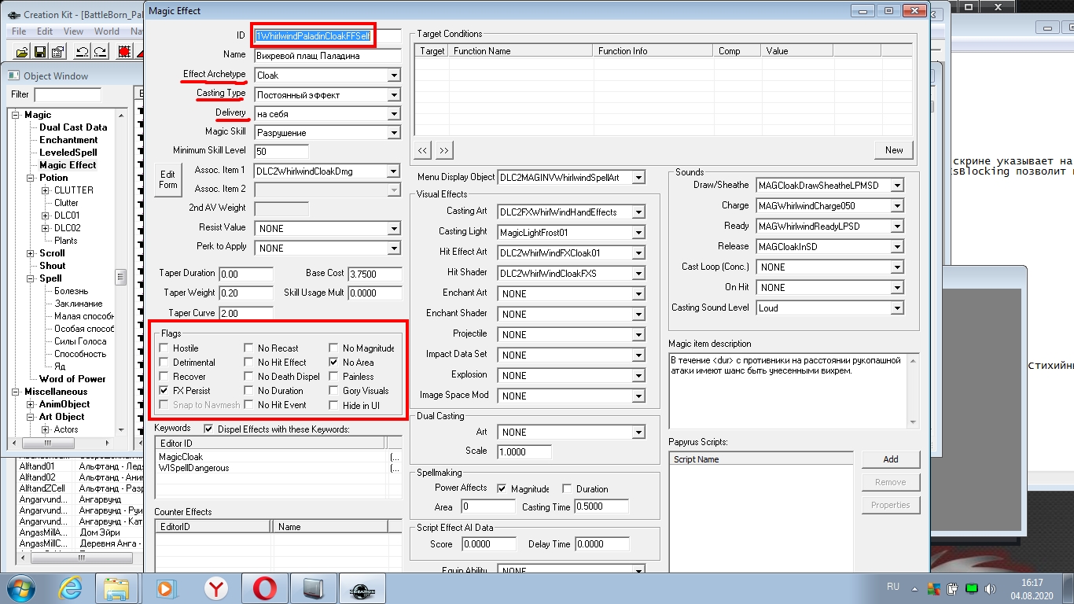Image resolution: width=1074 pixels, height=604 pixels.
Task: Launch Yandex browser from the taskbar
Action: [216, 588]
